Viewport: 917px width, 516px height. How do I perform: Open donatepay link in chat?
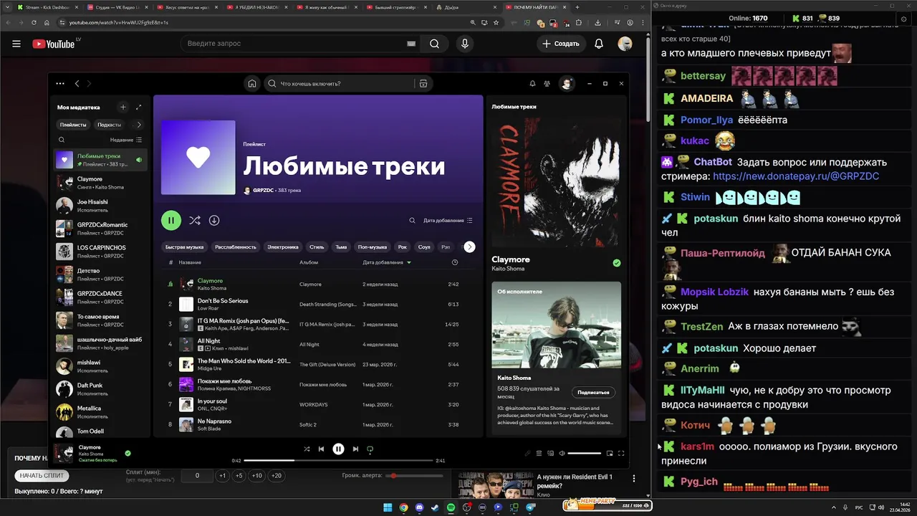(796, 176)
